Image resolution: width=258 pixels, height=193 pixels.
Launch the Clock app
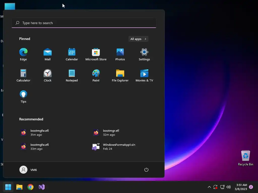(x=48, y=76)
